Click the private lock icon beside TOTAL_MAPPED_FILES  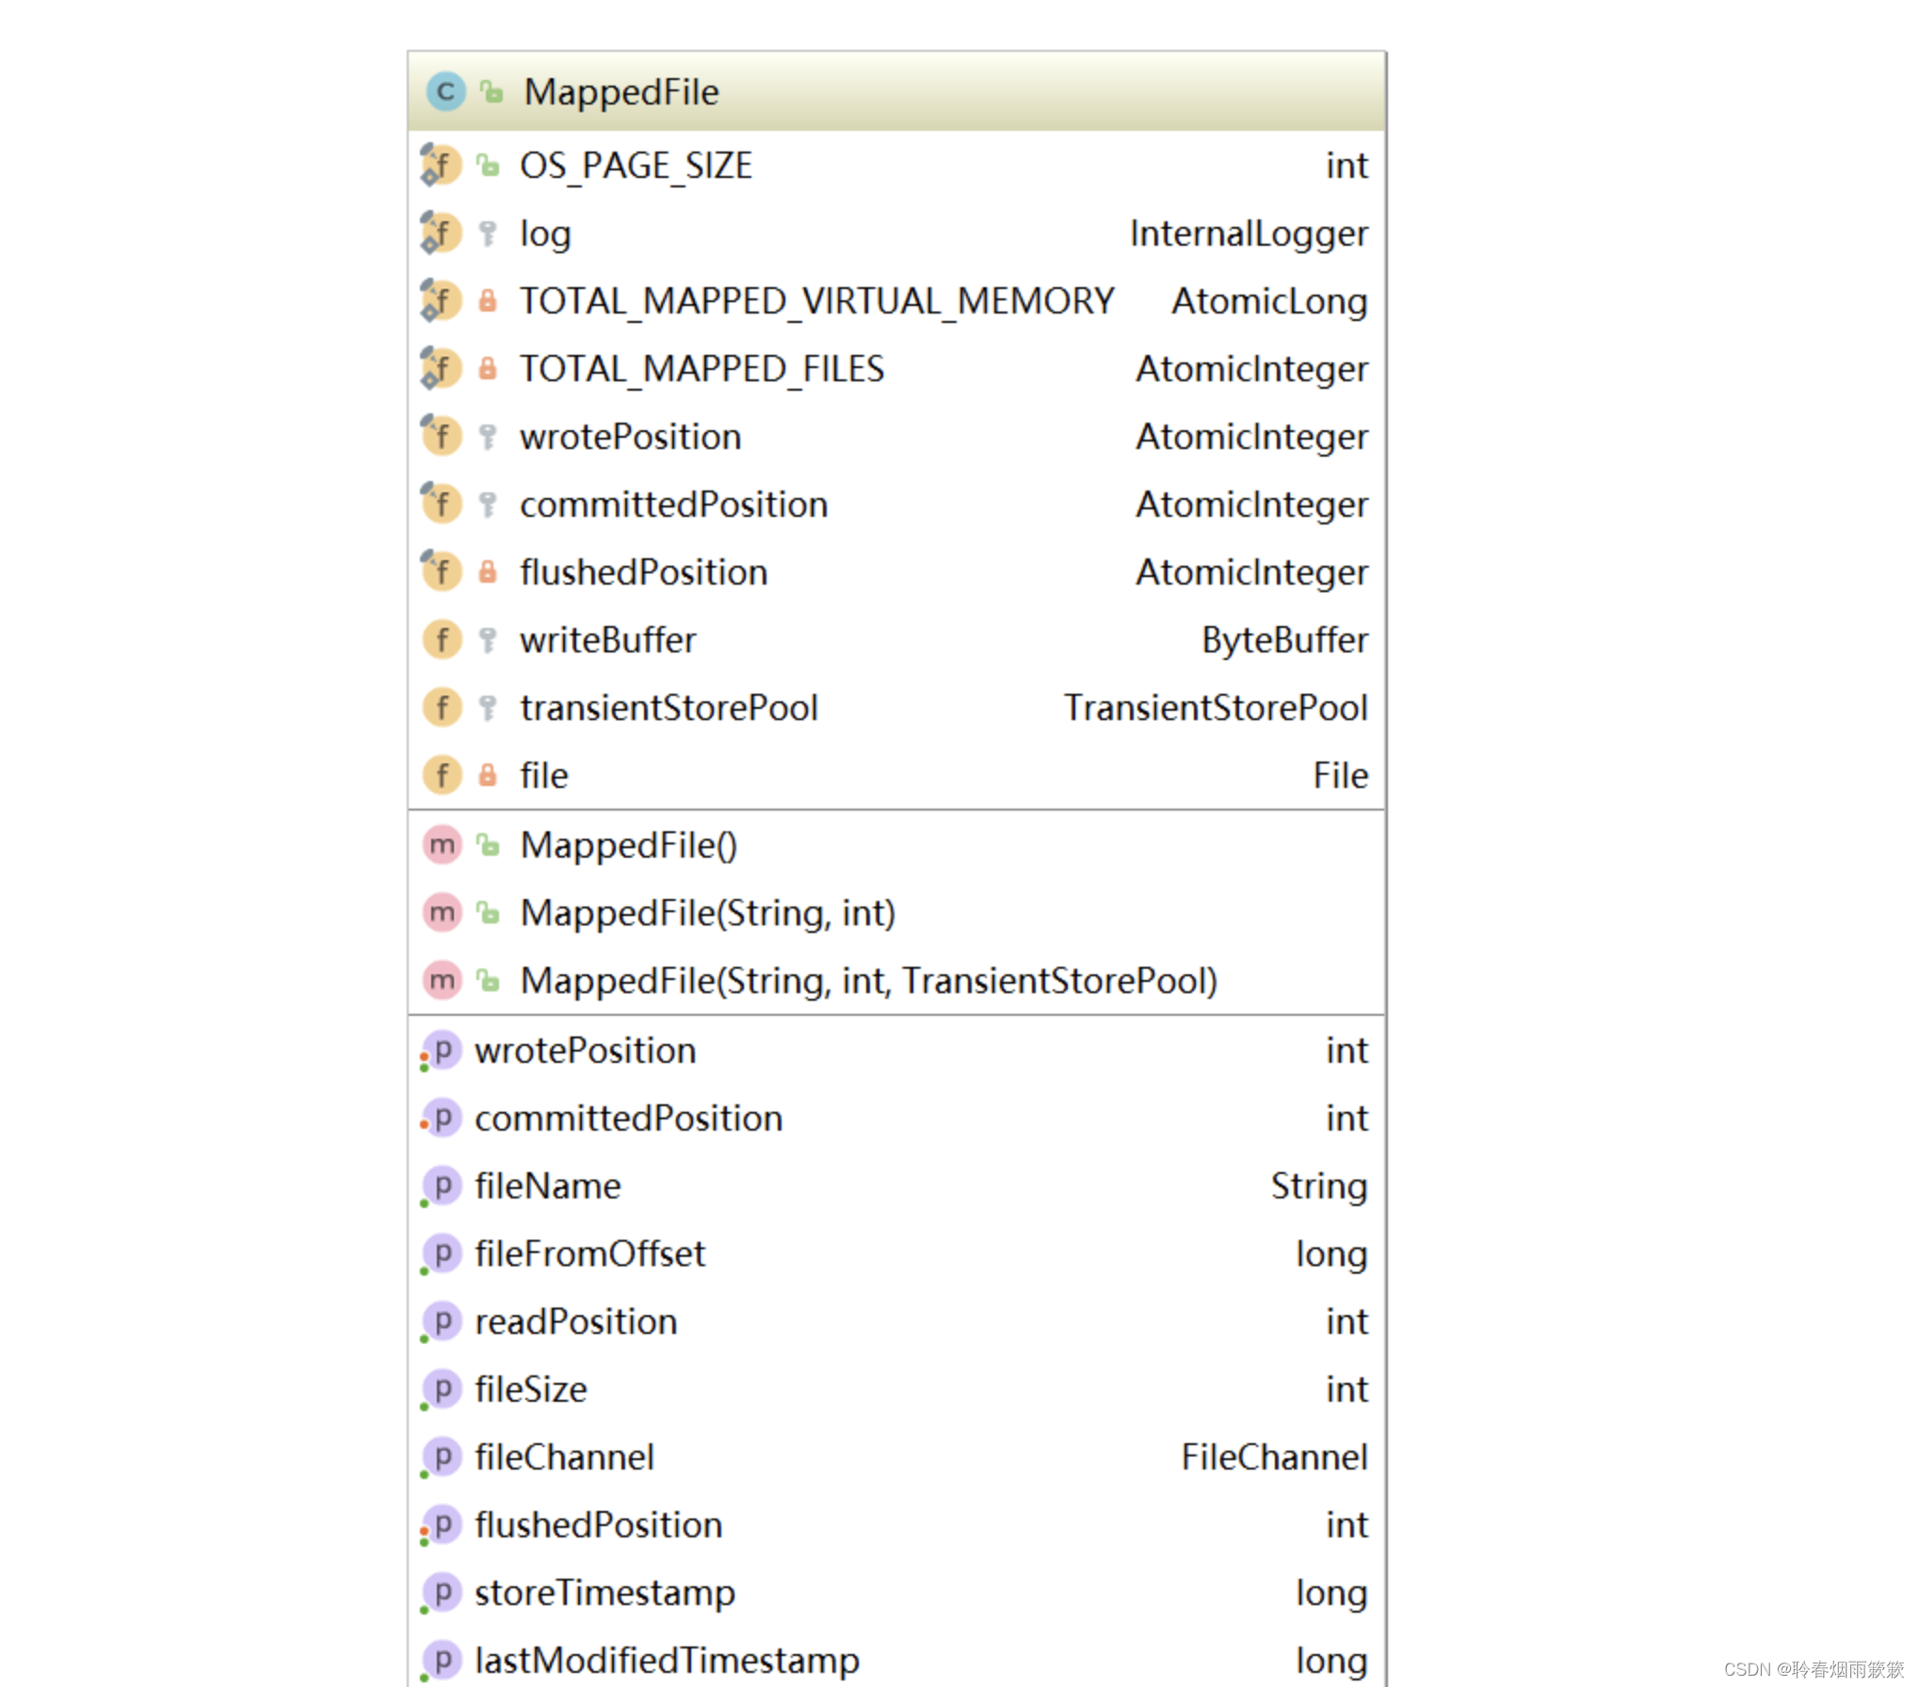point(488,369)
